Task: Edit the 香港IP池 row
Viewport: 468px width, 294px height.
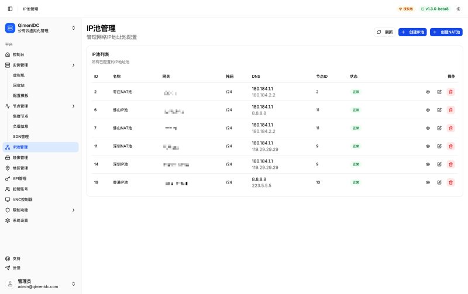Action: 439,182
